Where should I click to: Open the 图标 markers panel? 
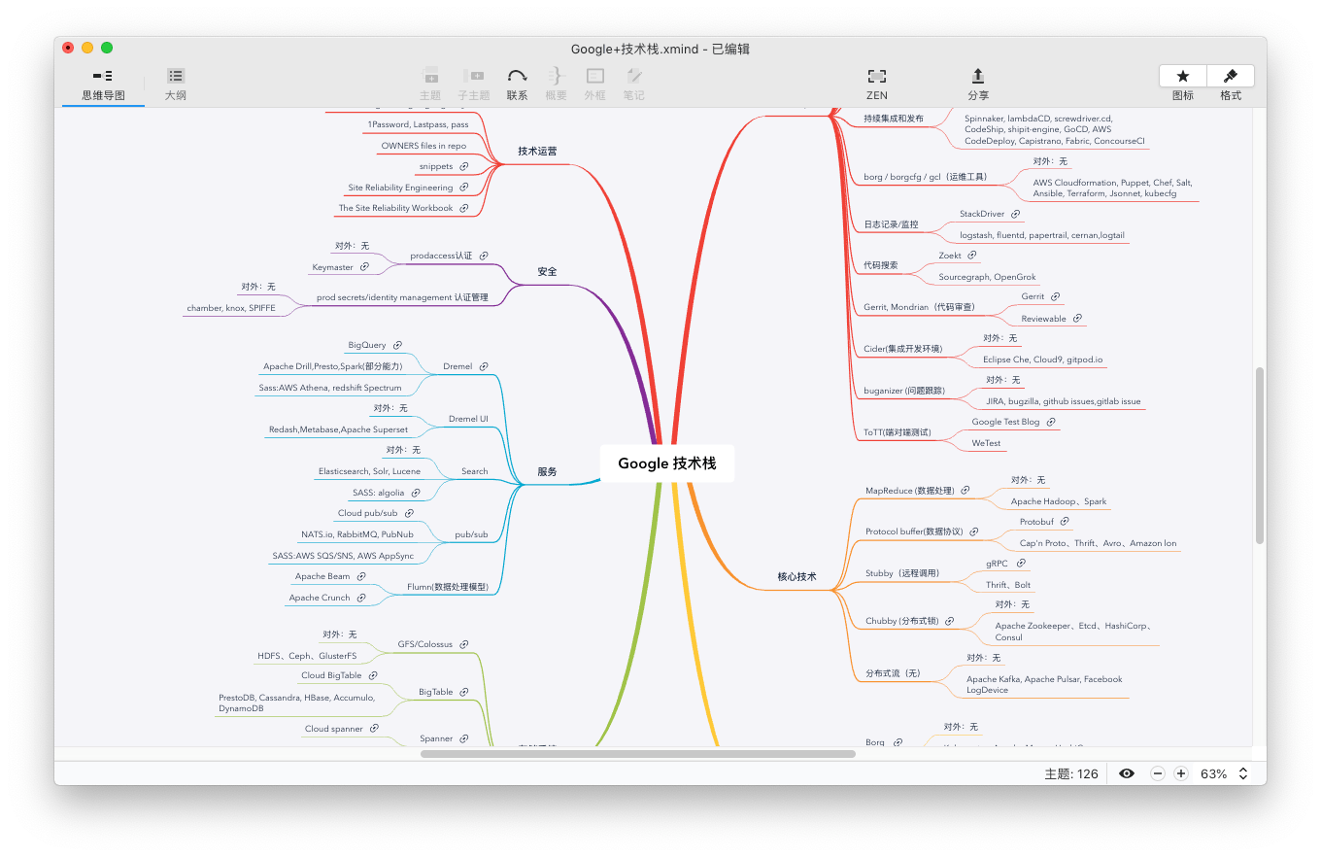(x=1183, y=76)
